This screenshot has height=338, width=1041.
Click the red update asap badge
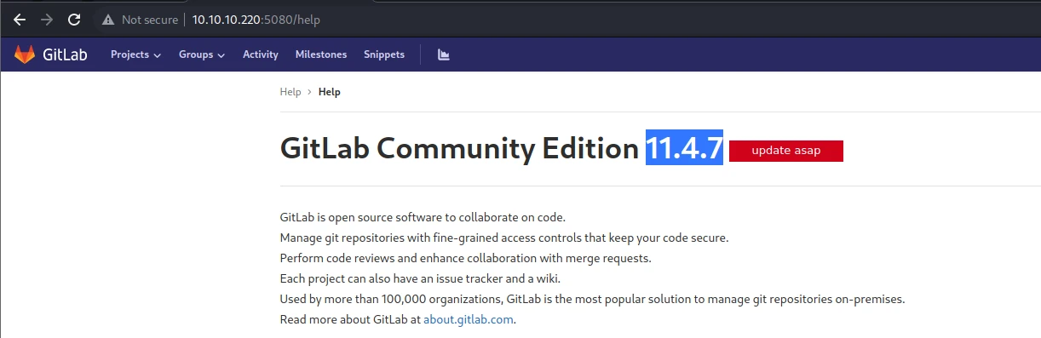[786, 151]
